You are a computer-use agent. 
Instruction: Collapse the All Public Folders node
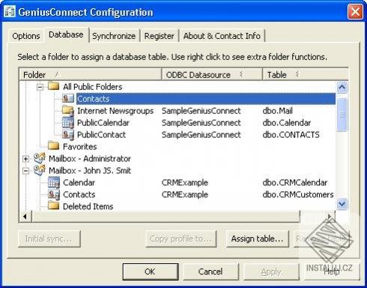[40, 87]
